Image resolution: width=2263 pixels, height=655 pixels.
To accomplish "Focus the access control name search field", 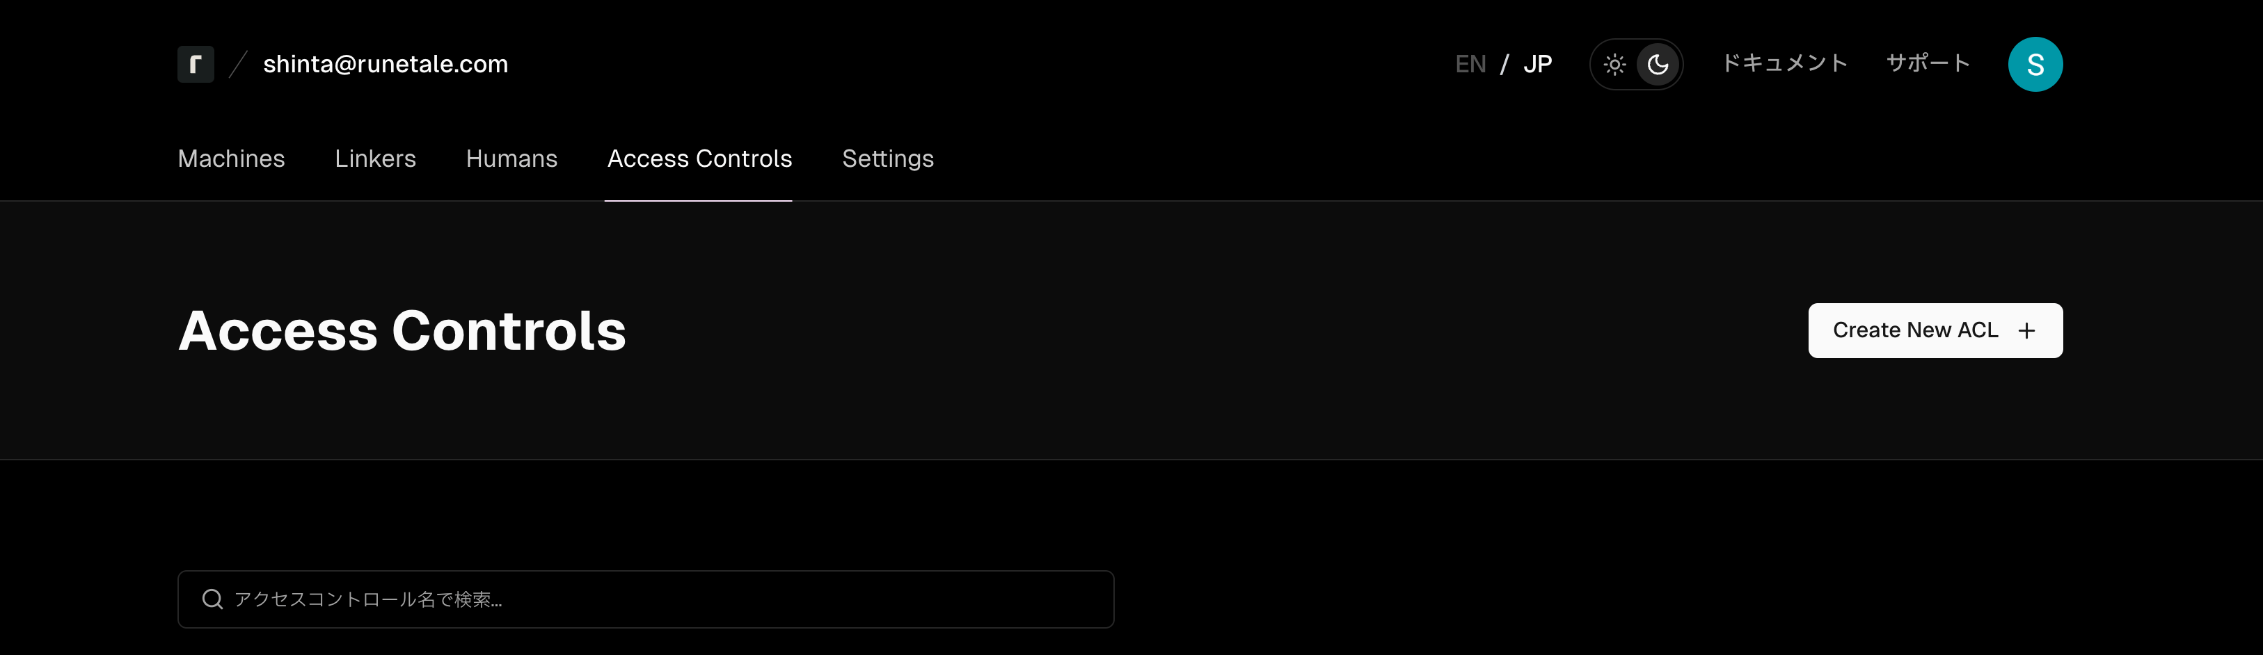I will 646,599.
